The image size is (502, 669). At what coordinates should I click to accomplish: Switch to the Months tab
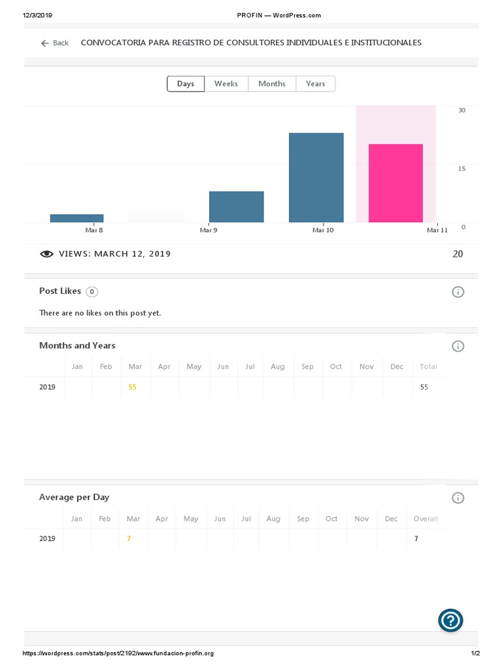click(272, 84)
